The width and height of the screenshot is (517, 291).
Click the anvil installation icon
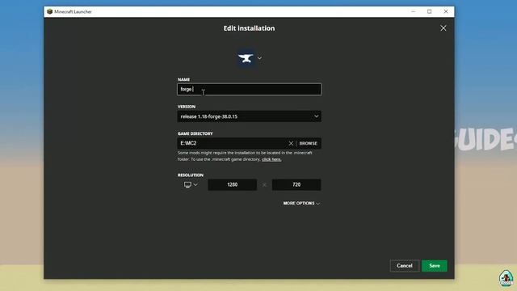click(x=246, y=58)
